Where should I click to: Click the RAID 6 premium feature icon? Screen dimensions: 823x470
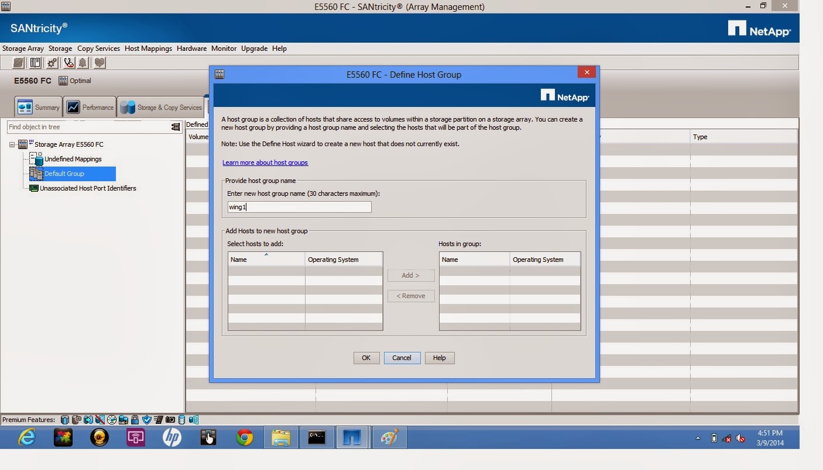point(122,419)
